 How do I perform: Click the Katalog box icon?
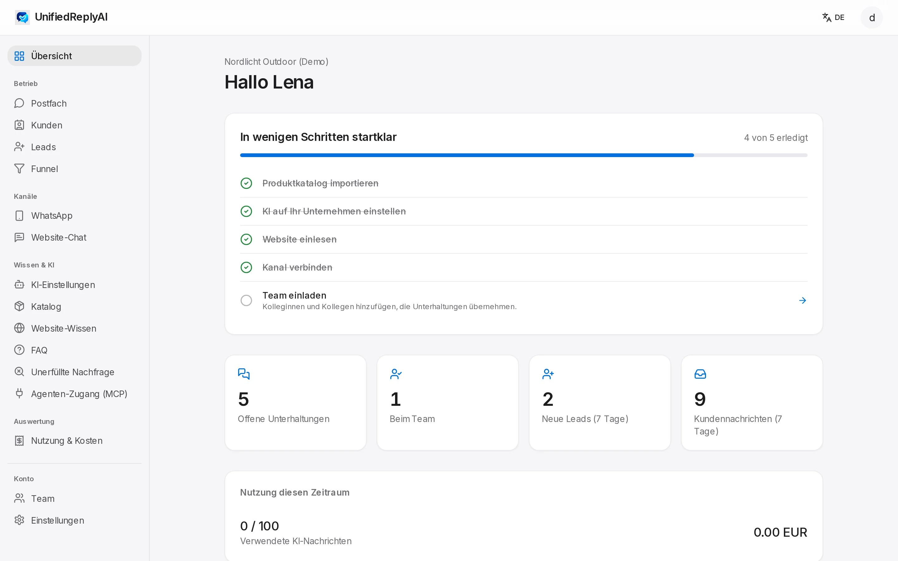(x=19, y=306)
